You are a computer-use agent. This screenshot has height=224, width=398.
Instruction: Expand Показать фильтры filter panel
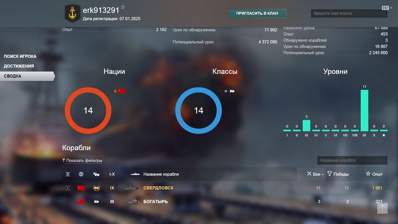point(82,160)
